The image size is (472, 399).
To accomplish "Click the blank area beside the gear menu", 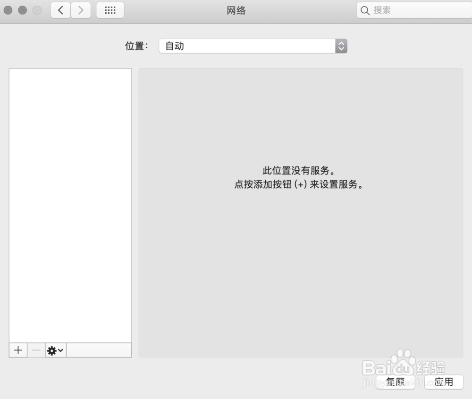I will 99,350.
